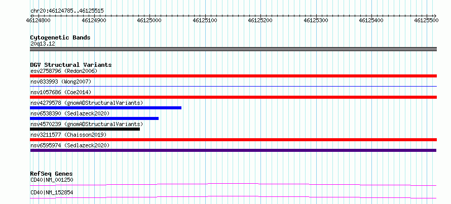Click the right arrowhead of the coordinate ruler

tap(435, 16)
